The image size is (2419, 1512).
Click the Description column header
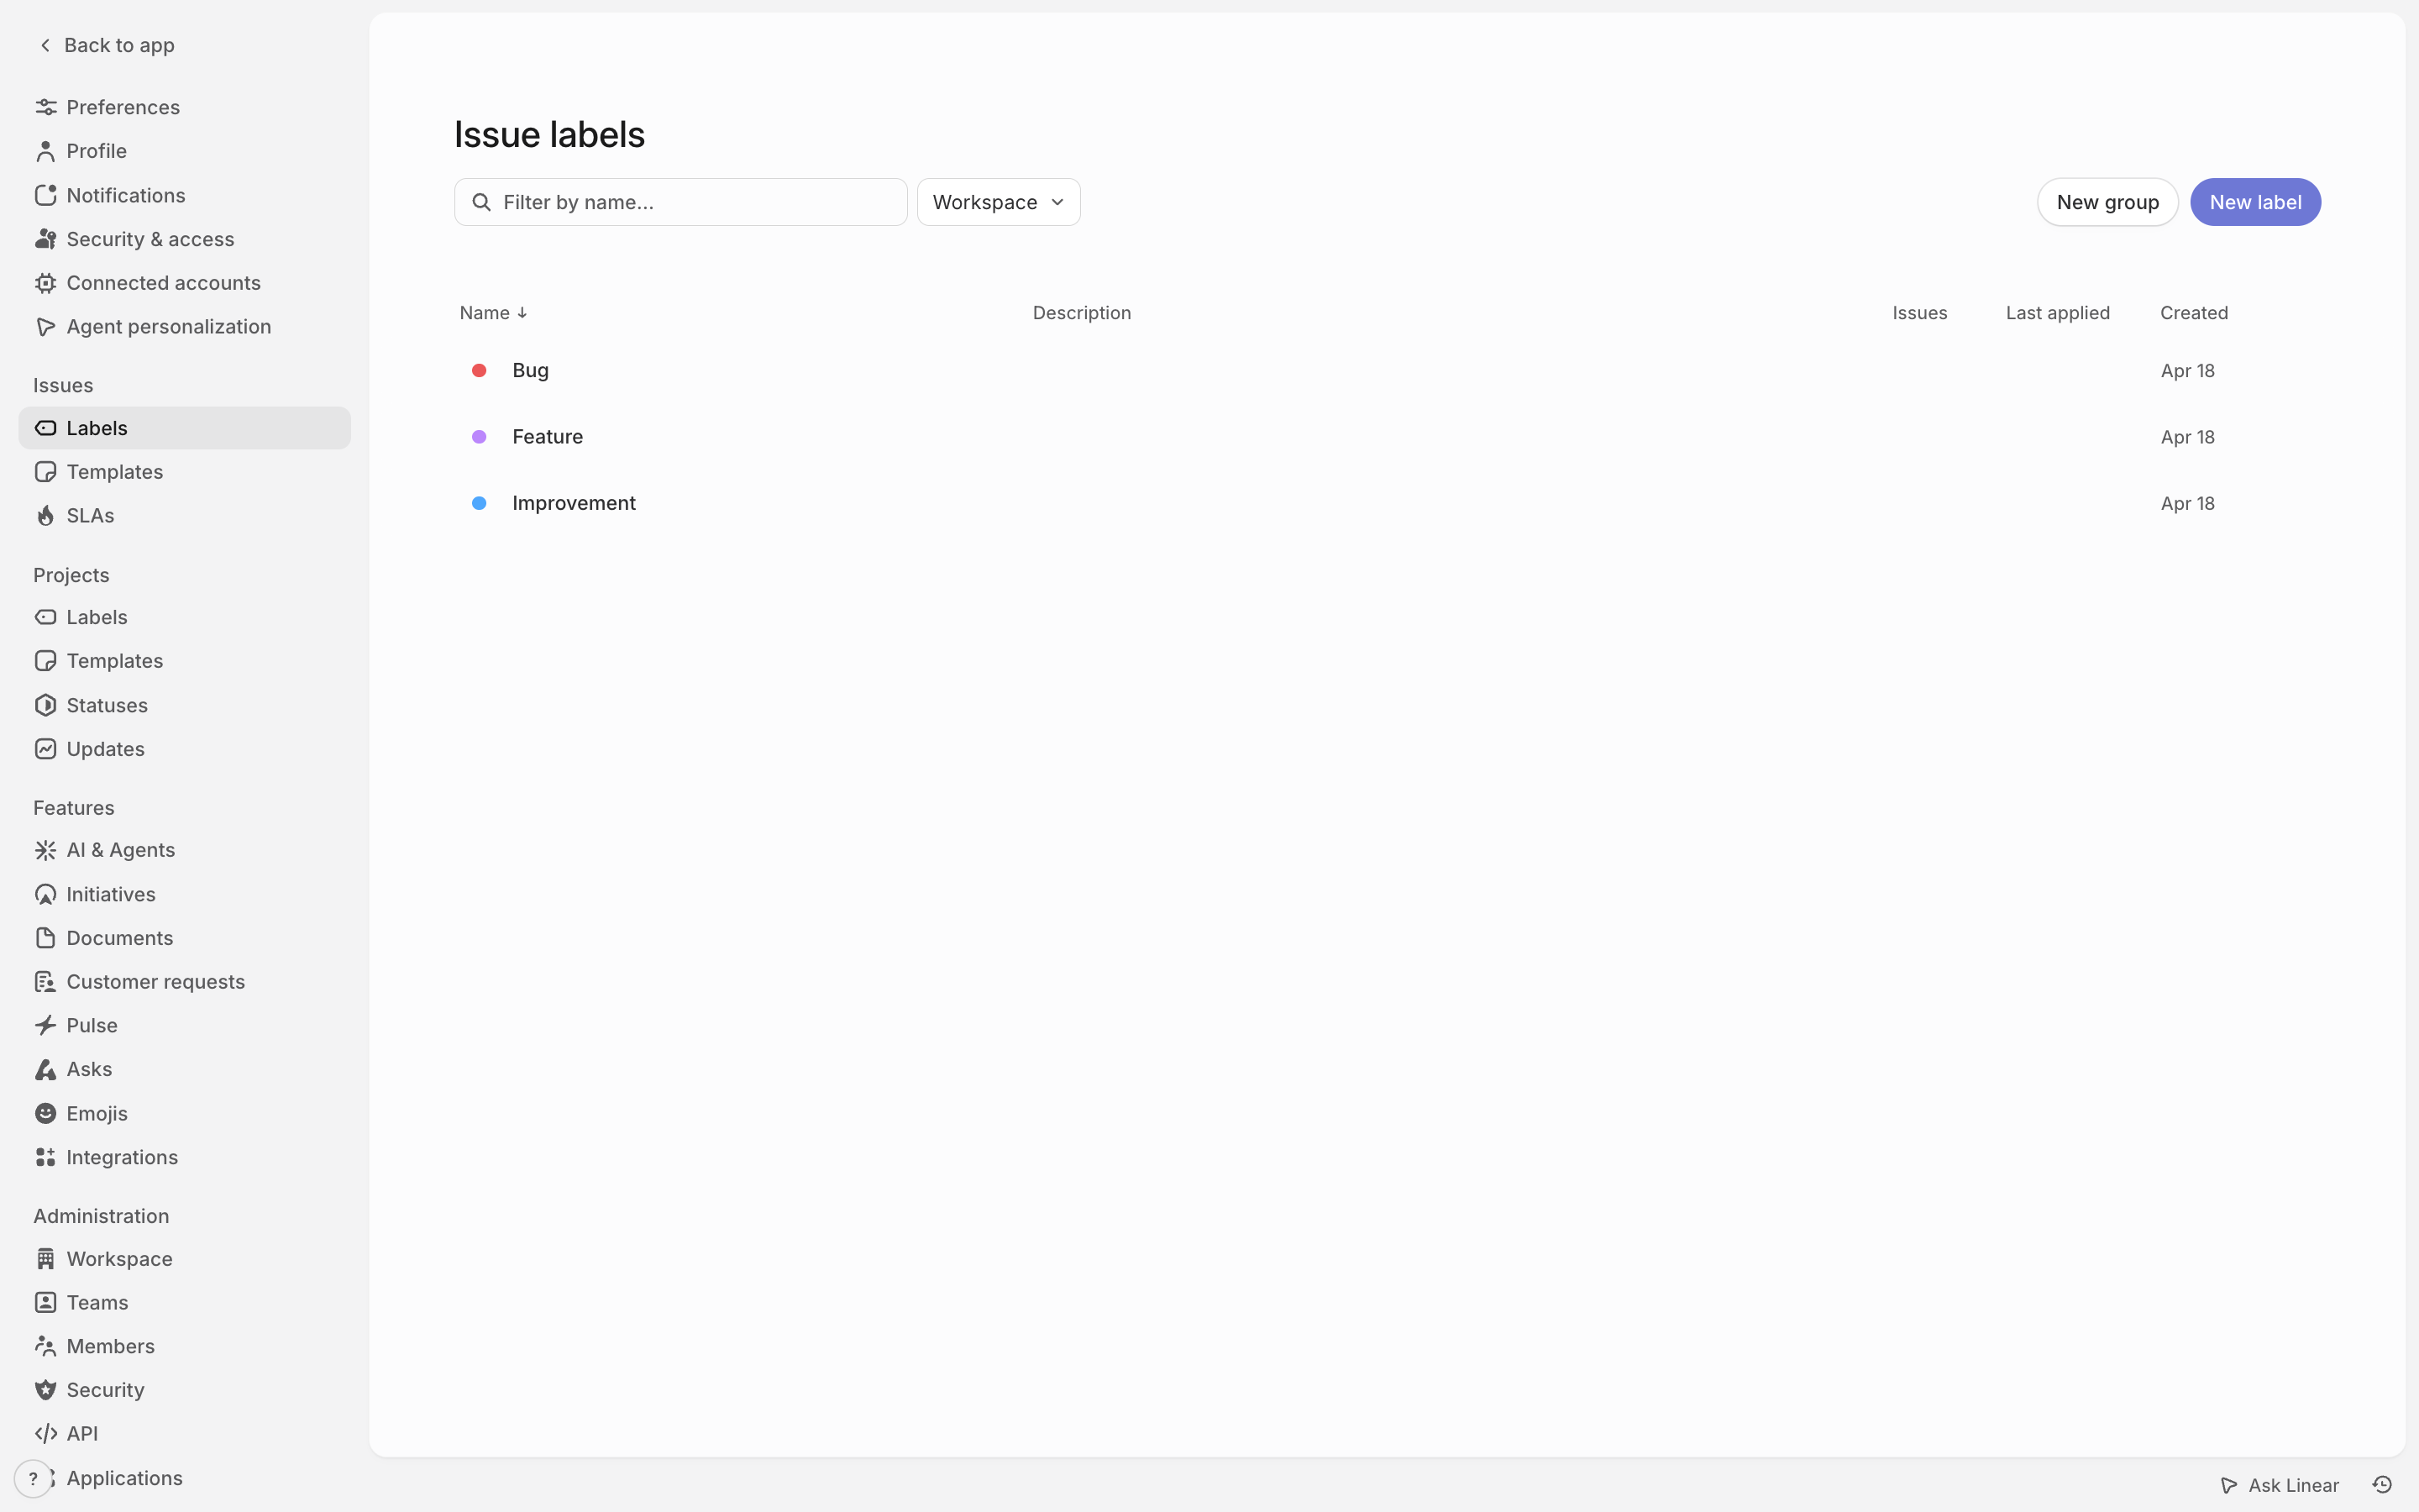click(1082, 313)
